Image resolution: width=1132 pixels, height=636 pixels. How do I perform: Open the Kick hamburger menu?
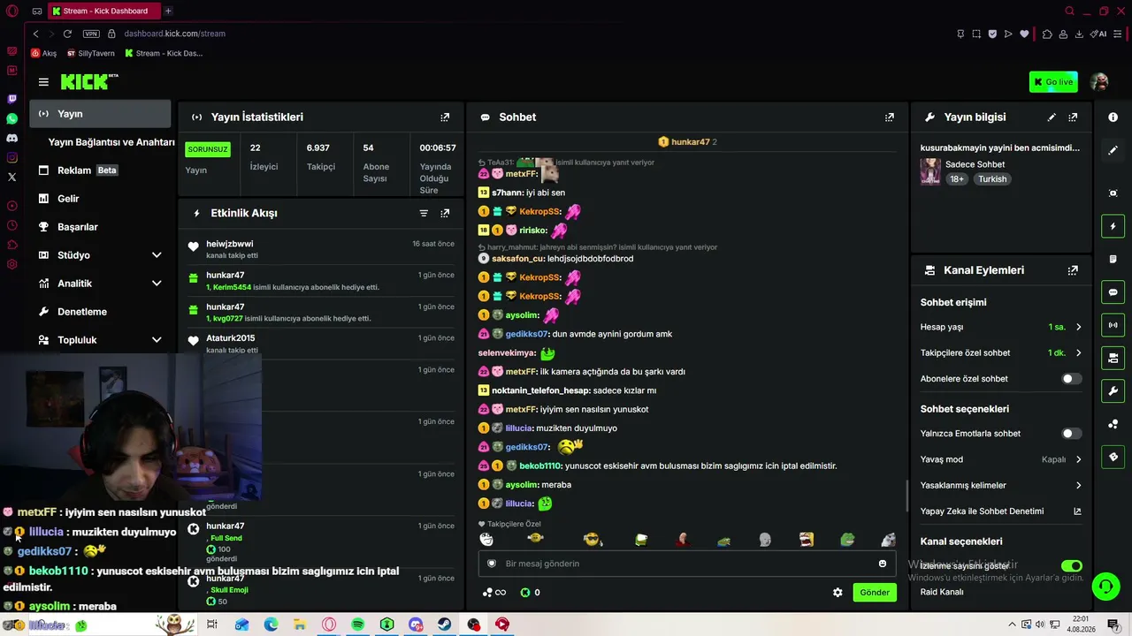(x=43, y=82)
